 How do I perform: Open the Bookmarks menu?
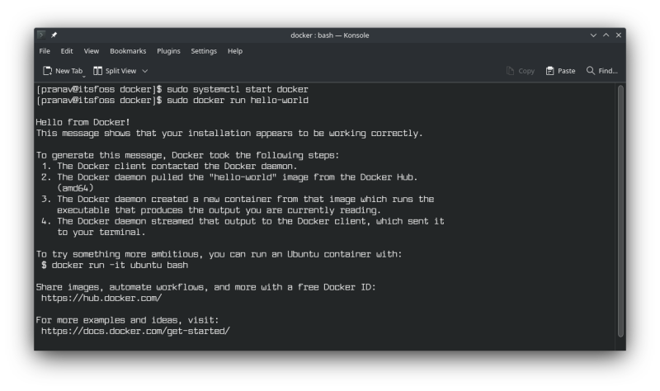127,51
